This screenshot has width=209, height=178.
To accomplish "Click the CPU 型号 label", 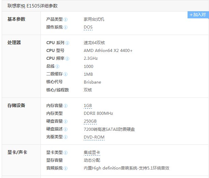I will [x=55, y=51].
